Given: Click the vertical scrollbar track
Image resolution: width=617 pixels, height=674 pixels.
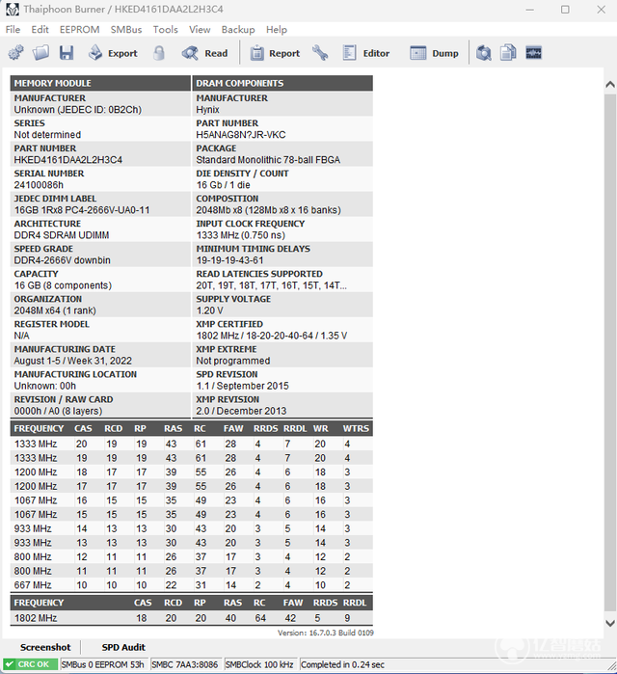Looking at the screenshot, I should (610, 353).
